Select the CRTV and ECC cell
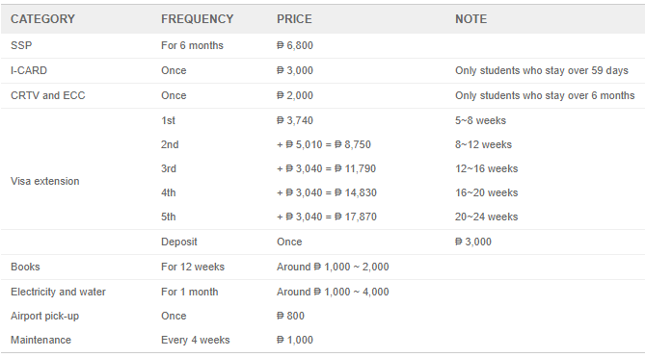 point(47,95)
